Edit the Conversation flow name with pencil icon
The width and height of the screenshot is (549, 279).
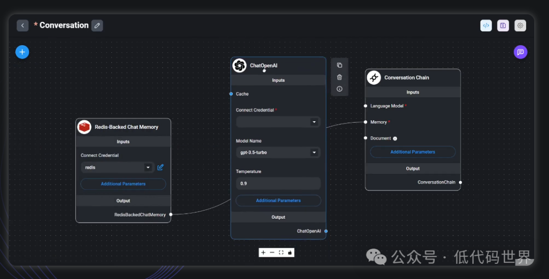[x=97, y=25]
